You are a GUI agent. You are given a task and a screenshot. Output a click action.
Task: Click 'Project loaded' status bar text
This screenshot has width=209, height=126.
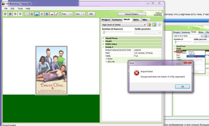tap(9, 125)
